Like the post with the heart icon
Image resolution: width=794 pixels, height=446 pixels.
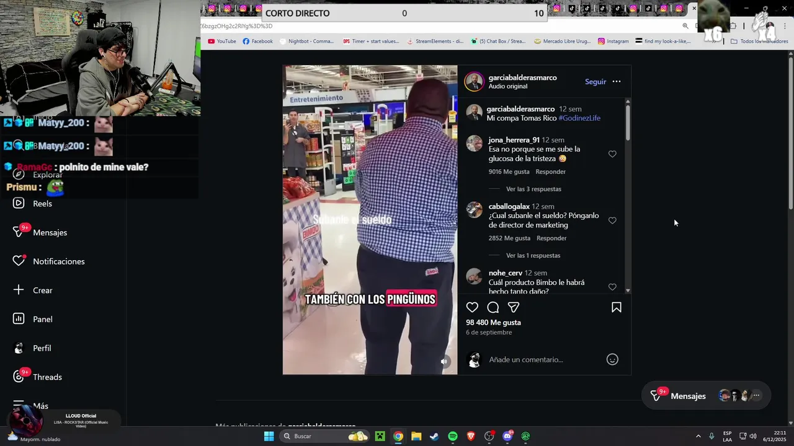[x=472, y=307]
